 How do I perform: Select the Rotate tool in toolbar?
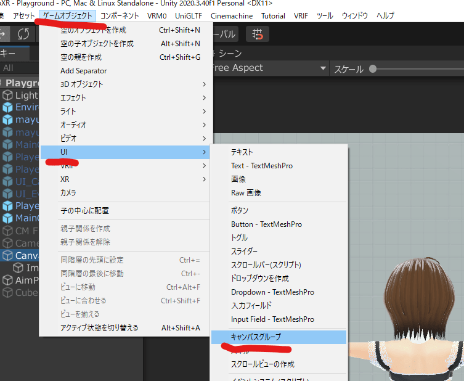pyautogui.click(x=23, y=34)
